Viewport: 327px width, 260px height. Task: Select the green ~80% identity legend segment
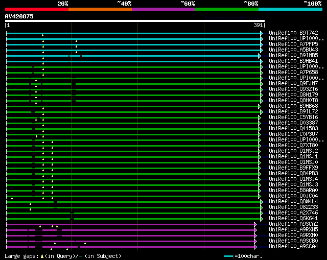click(x=227, y=9)
